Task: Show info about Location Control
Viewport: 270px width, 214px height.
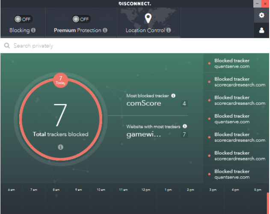Action: (169, 30)
